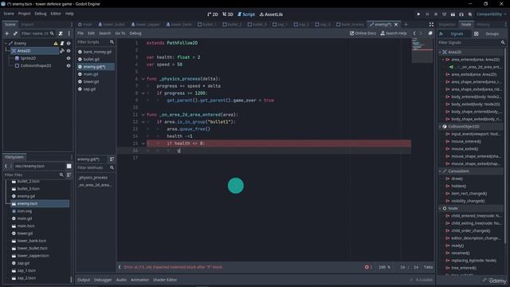Go to next edited script arrow
This screenshot has height=287, width=510.
tap(421, 33)
